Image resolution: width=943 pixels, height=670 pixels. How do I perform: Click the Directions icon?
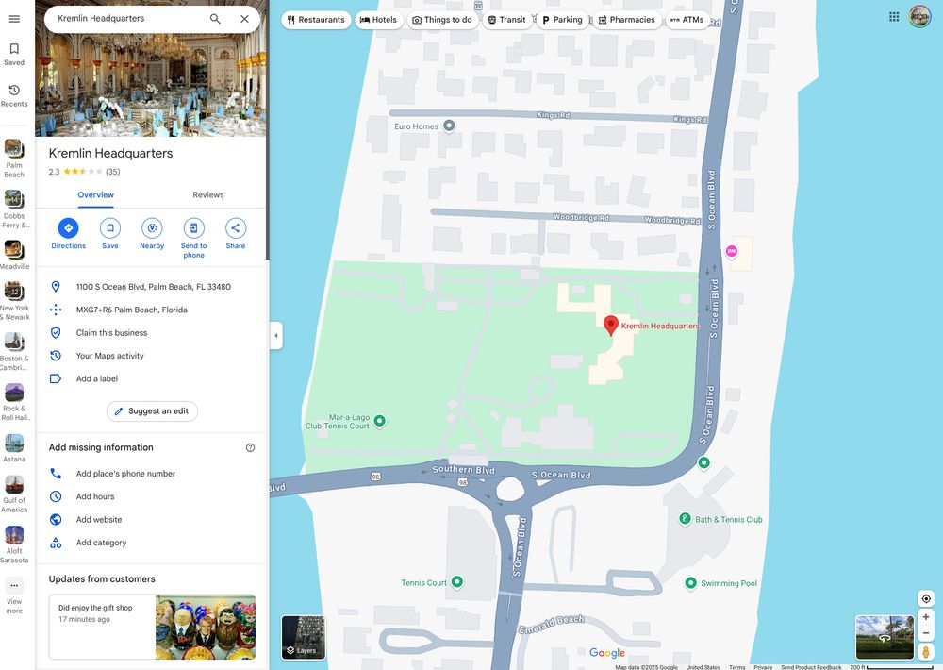68,228
